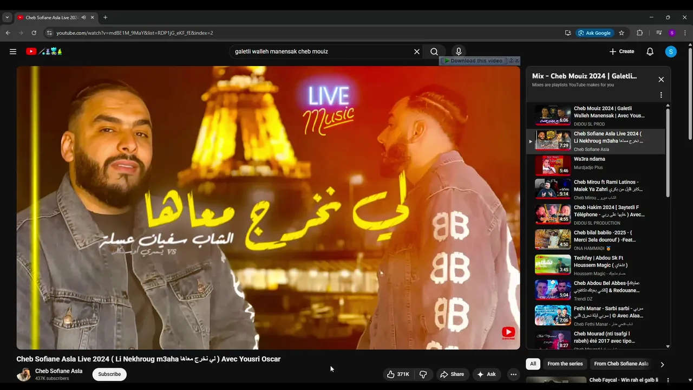This screenshot has width=693, height=390.
Task: Click playlist panel scrollbar
Action: point(668,152)
